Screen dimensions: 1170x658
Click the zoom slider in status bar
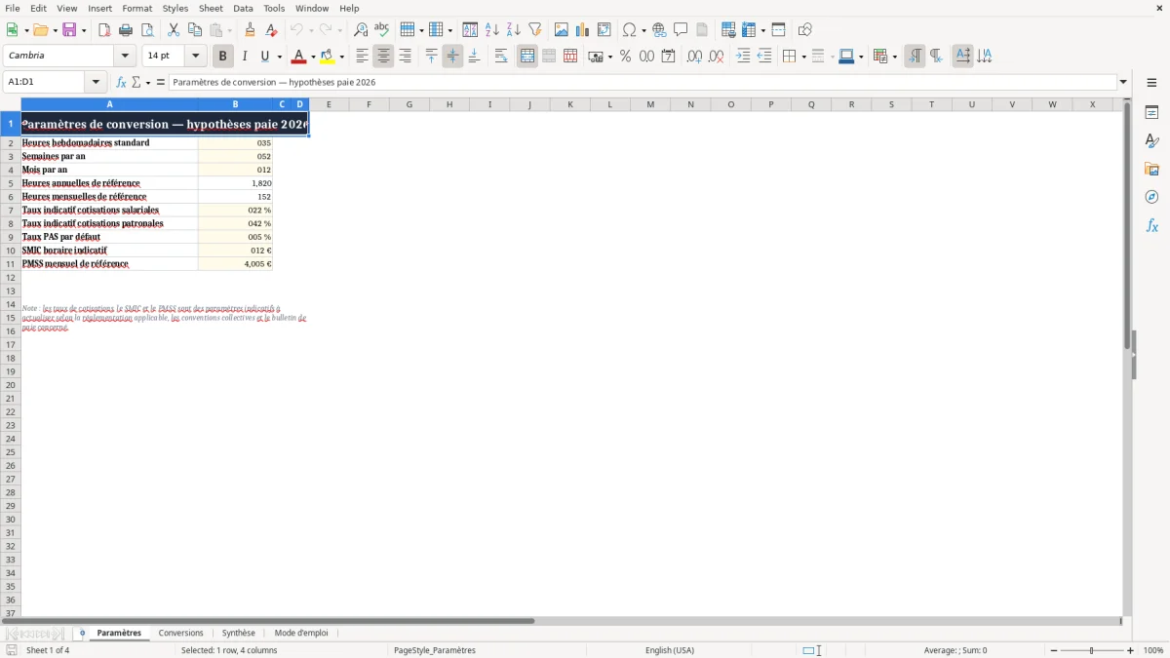click(x=1092, y=650)
